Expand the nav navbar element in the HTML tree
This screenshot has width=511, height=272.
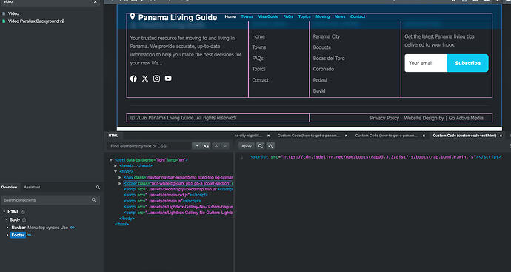pos(120,178)
